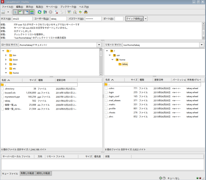Expand the local dev folder
The width and height of the screenshot is (206, 180).
[6, 64]
